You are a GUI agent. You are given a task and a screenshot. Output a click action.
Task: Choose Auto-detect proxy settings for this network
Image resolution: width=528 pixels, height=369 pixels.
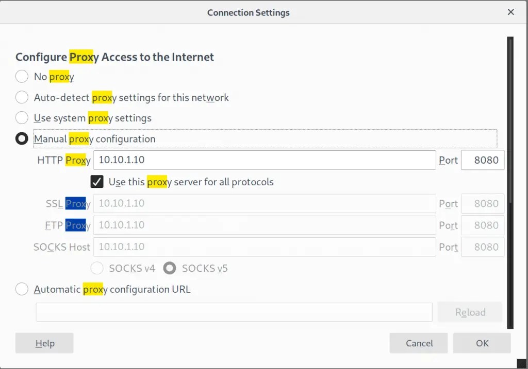tap(22, 97)
